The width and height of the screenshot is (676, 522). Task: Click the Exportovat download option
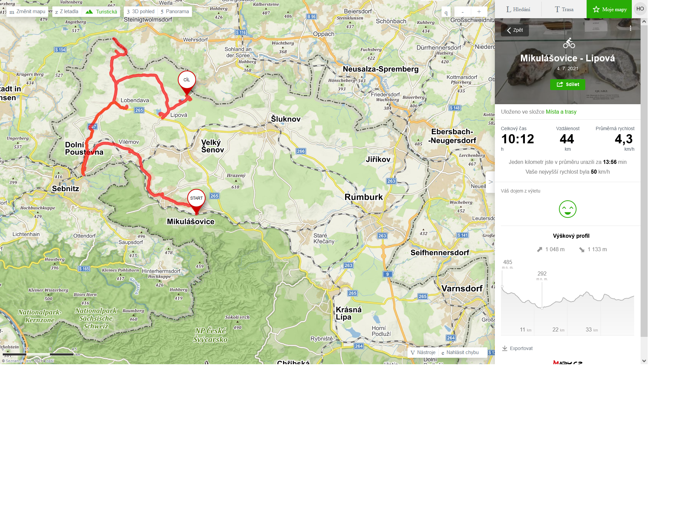click(x=517, y=348)
